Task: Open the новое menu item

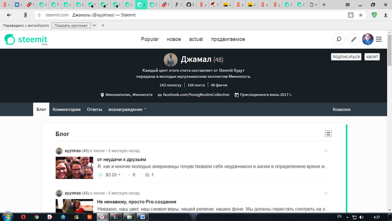Action: pyautogui.click(x=174, y=39)
